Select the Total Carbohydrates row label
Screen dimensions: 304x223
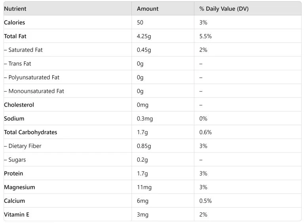(30, 132)
